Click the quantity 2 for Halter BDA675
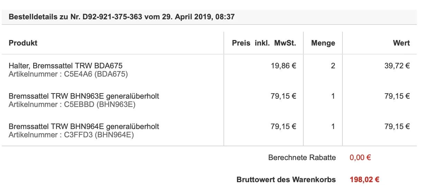 (333, 66)
